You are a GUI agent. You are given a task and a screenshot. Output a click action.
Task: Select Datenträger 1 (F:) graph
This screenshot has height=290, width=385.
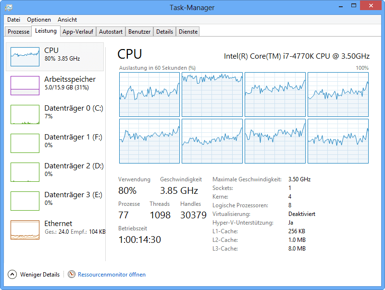click(25, 143)
